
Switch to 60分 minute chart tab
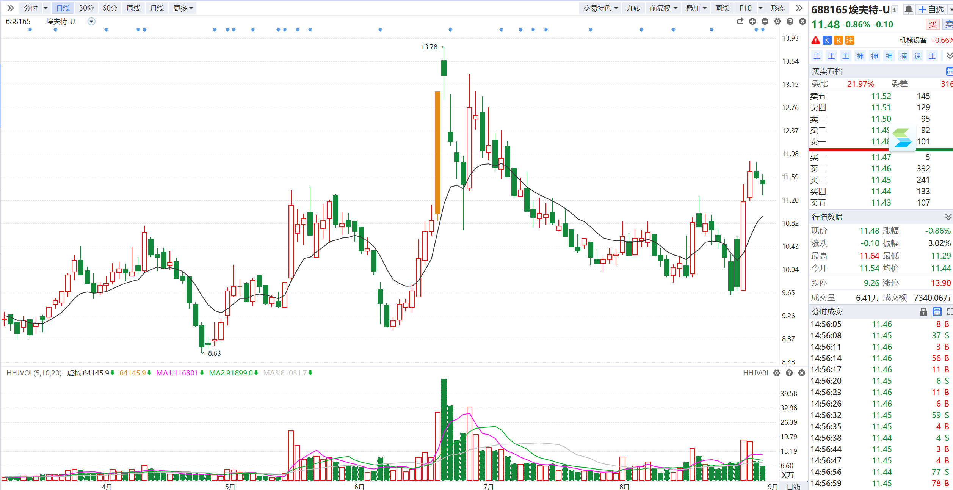coord(110,8)
